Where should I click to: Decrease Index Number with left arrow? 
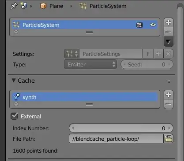(x=73, y=128)
